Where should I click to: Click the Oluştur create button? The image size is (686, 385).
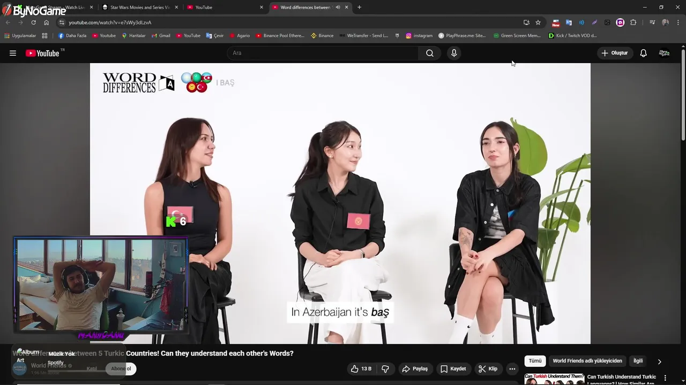click(x=614, y=53)
